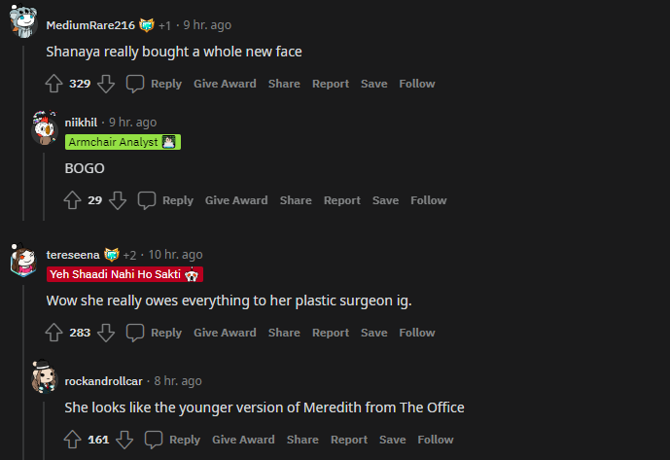Open the Armchair Analyst flair

(x=123, y=142)
